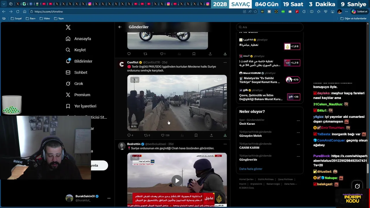
Task: View analytics icon on Conflict tweet
Action: click(x=182, y=135)
